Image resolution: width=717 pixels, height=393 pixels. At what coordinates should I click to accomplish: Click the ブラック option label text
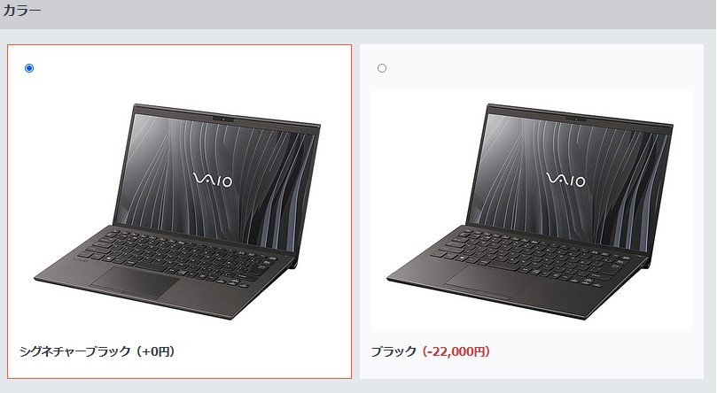[394, 351]
